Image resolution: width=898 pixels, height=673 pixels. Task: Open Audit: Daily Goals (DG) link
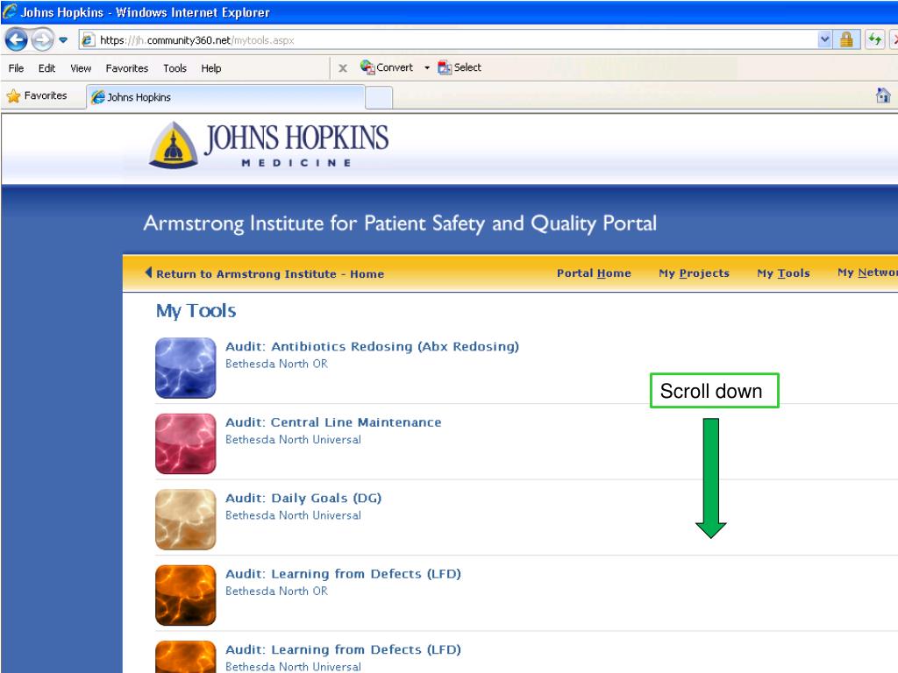(303, 498)
